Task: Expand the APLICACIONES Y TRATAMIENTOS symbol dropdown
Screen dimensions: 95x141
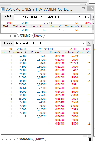Action: [88, 17]
